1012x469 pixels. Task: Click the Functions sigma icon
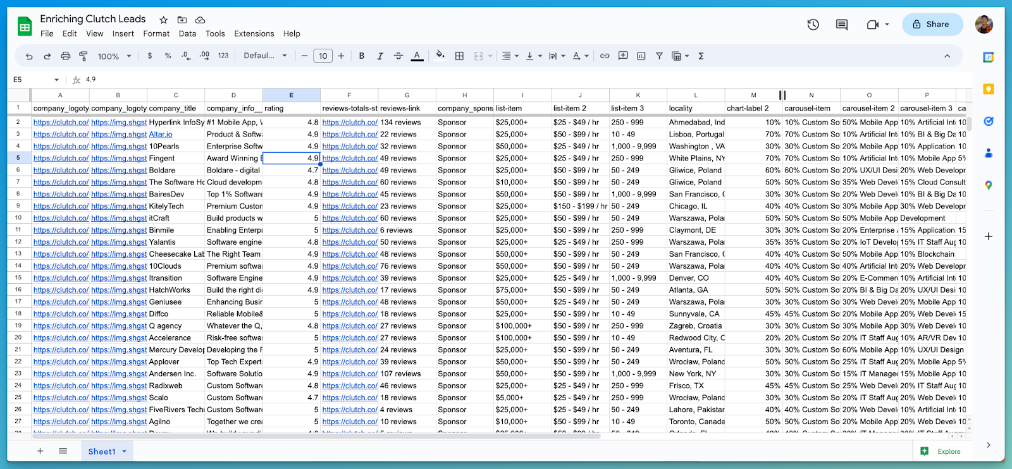tap(701, 56)
